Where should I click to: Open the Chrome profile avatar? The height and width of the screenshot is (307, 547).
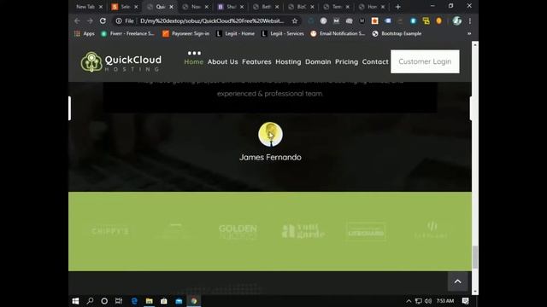click(x=457, y=20)
